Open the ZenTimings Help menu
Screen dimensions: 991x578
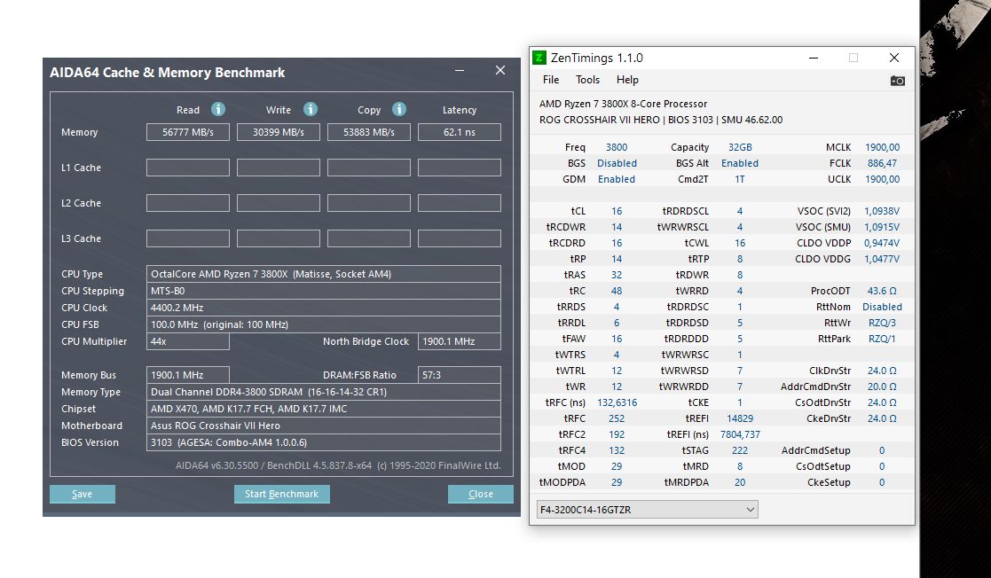tap(627, 80)
